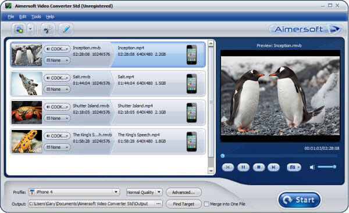Take a snapshot with camera icon
Screen dimensions: 349x213
292,167
